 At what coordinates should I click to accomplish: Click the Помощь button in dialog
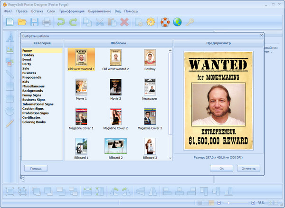pyautogui.click(x=36, y=168)
